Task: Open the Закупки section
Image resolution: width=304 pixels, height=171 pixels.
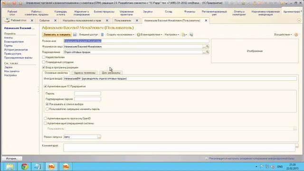Action: [148, 11]
